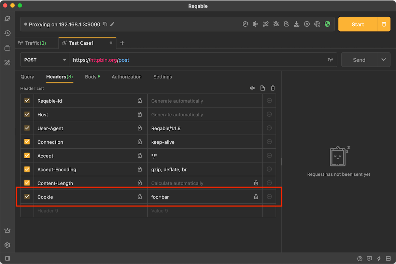Click the keep-alive Connection value
This screenshot has height=264, width=396.
(x=205, y=142)
